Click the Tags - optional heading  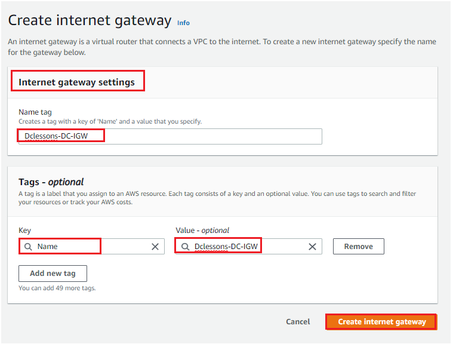(51, 182)
